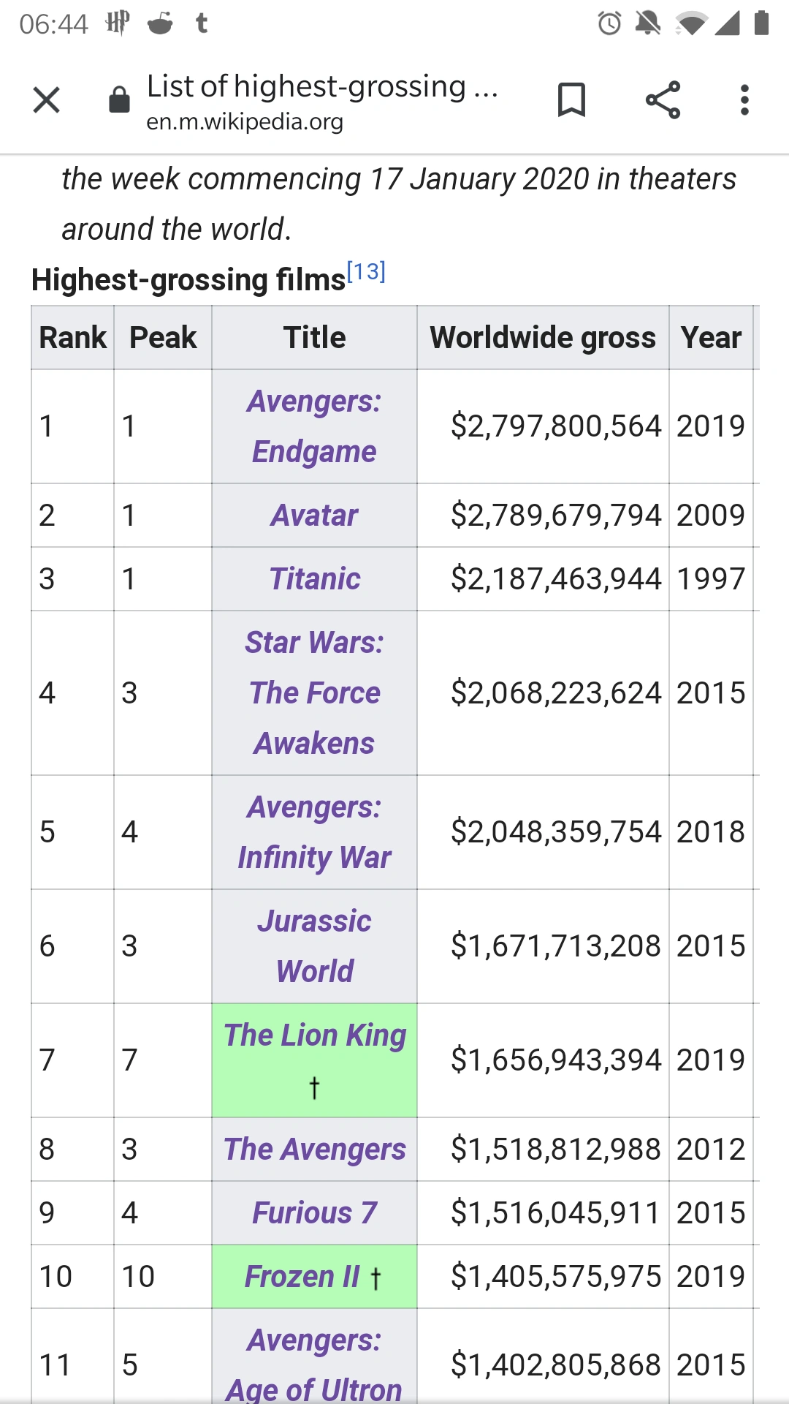
Task: Tap the Tumblr notification icon
Action: [202, 23]
